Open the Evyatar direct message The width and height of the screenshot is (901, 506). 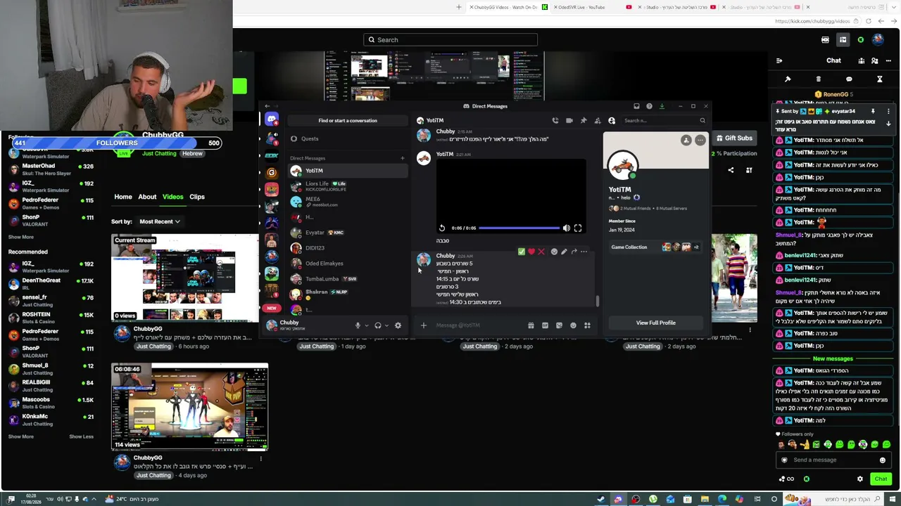click(x=347, y=233)
